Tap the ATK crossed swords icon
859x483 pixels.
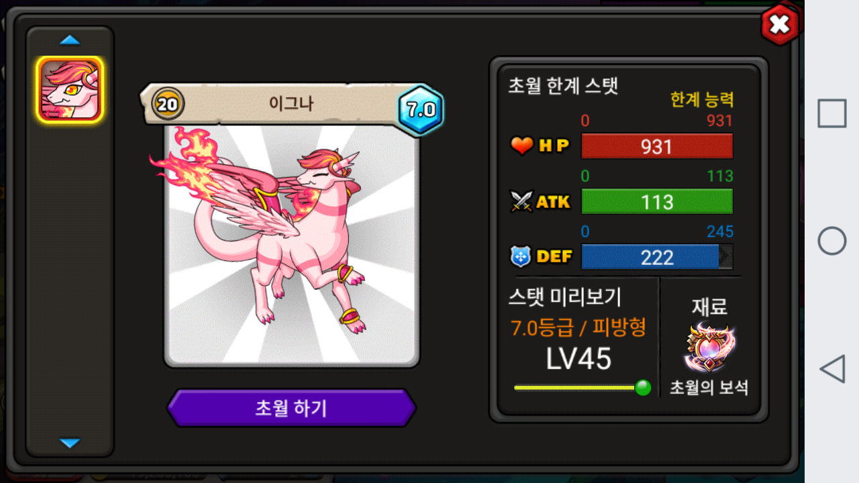[521, 201]
